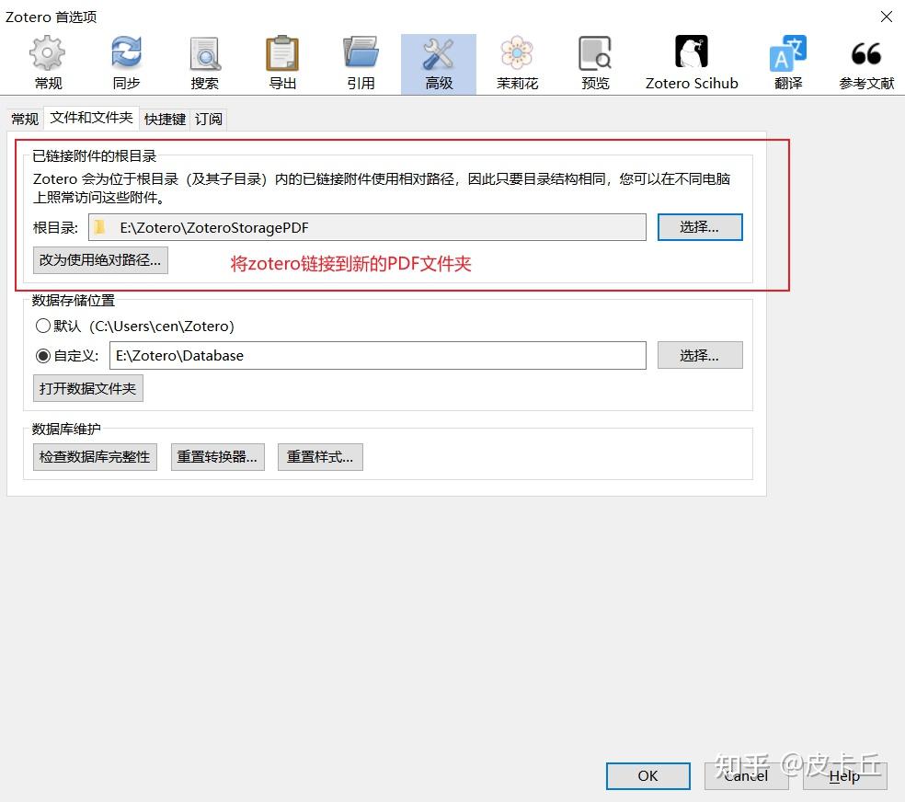Confirm with the OK button
The width and height of the screenshot is (905, 802).
647,776
